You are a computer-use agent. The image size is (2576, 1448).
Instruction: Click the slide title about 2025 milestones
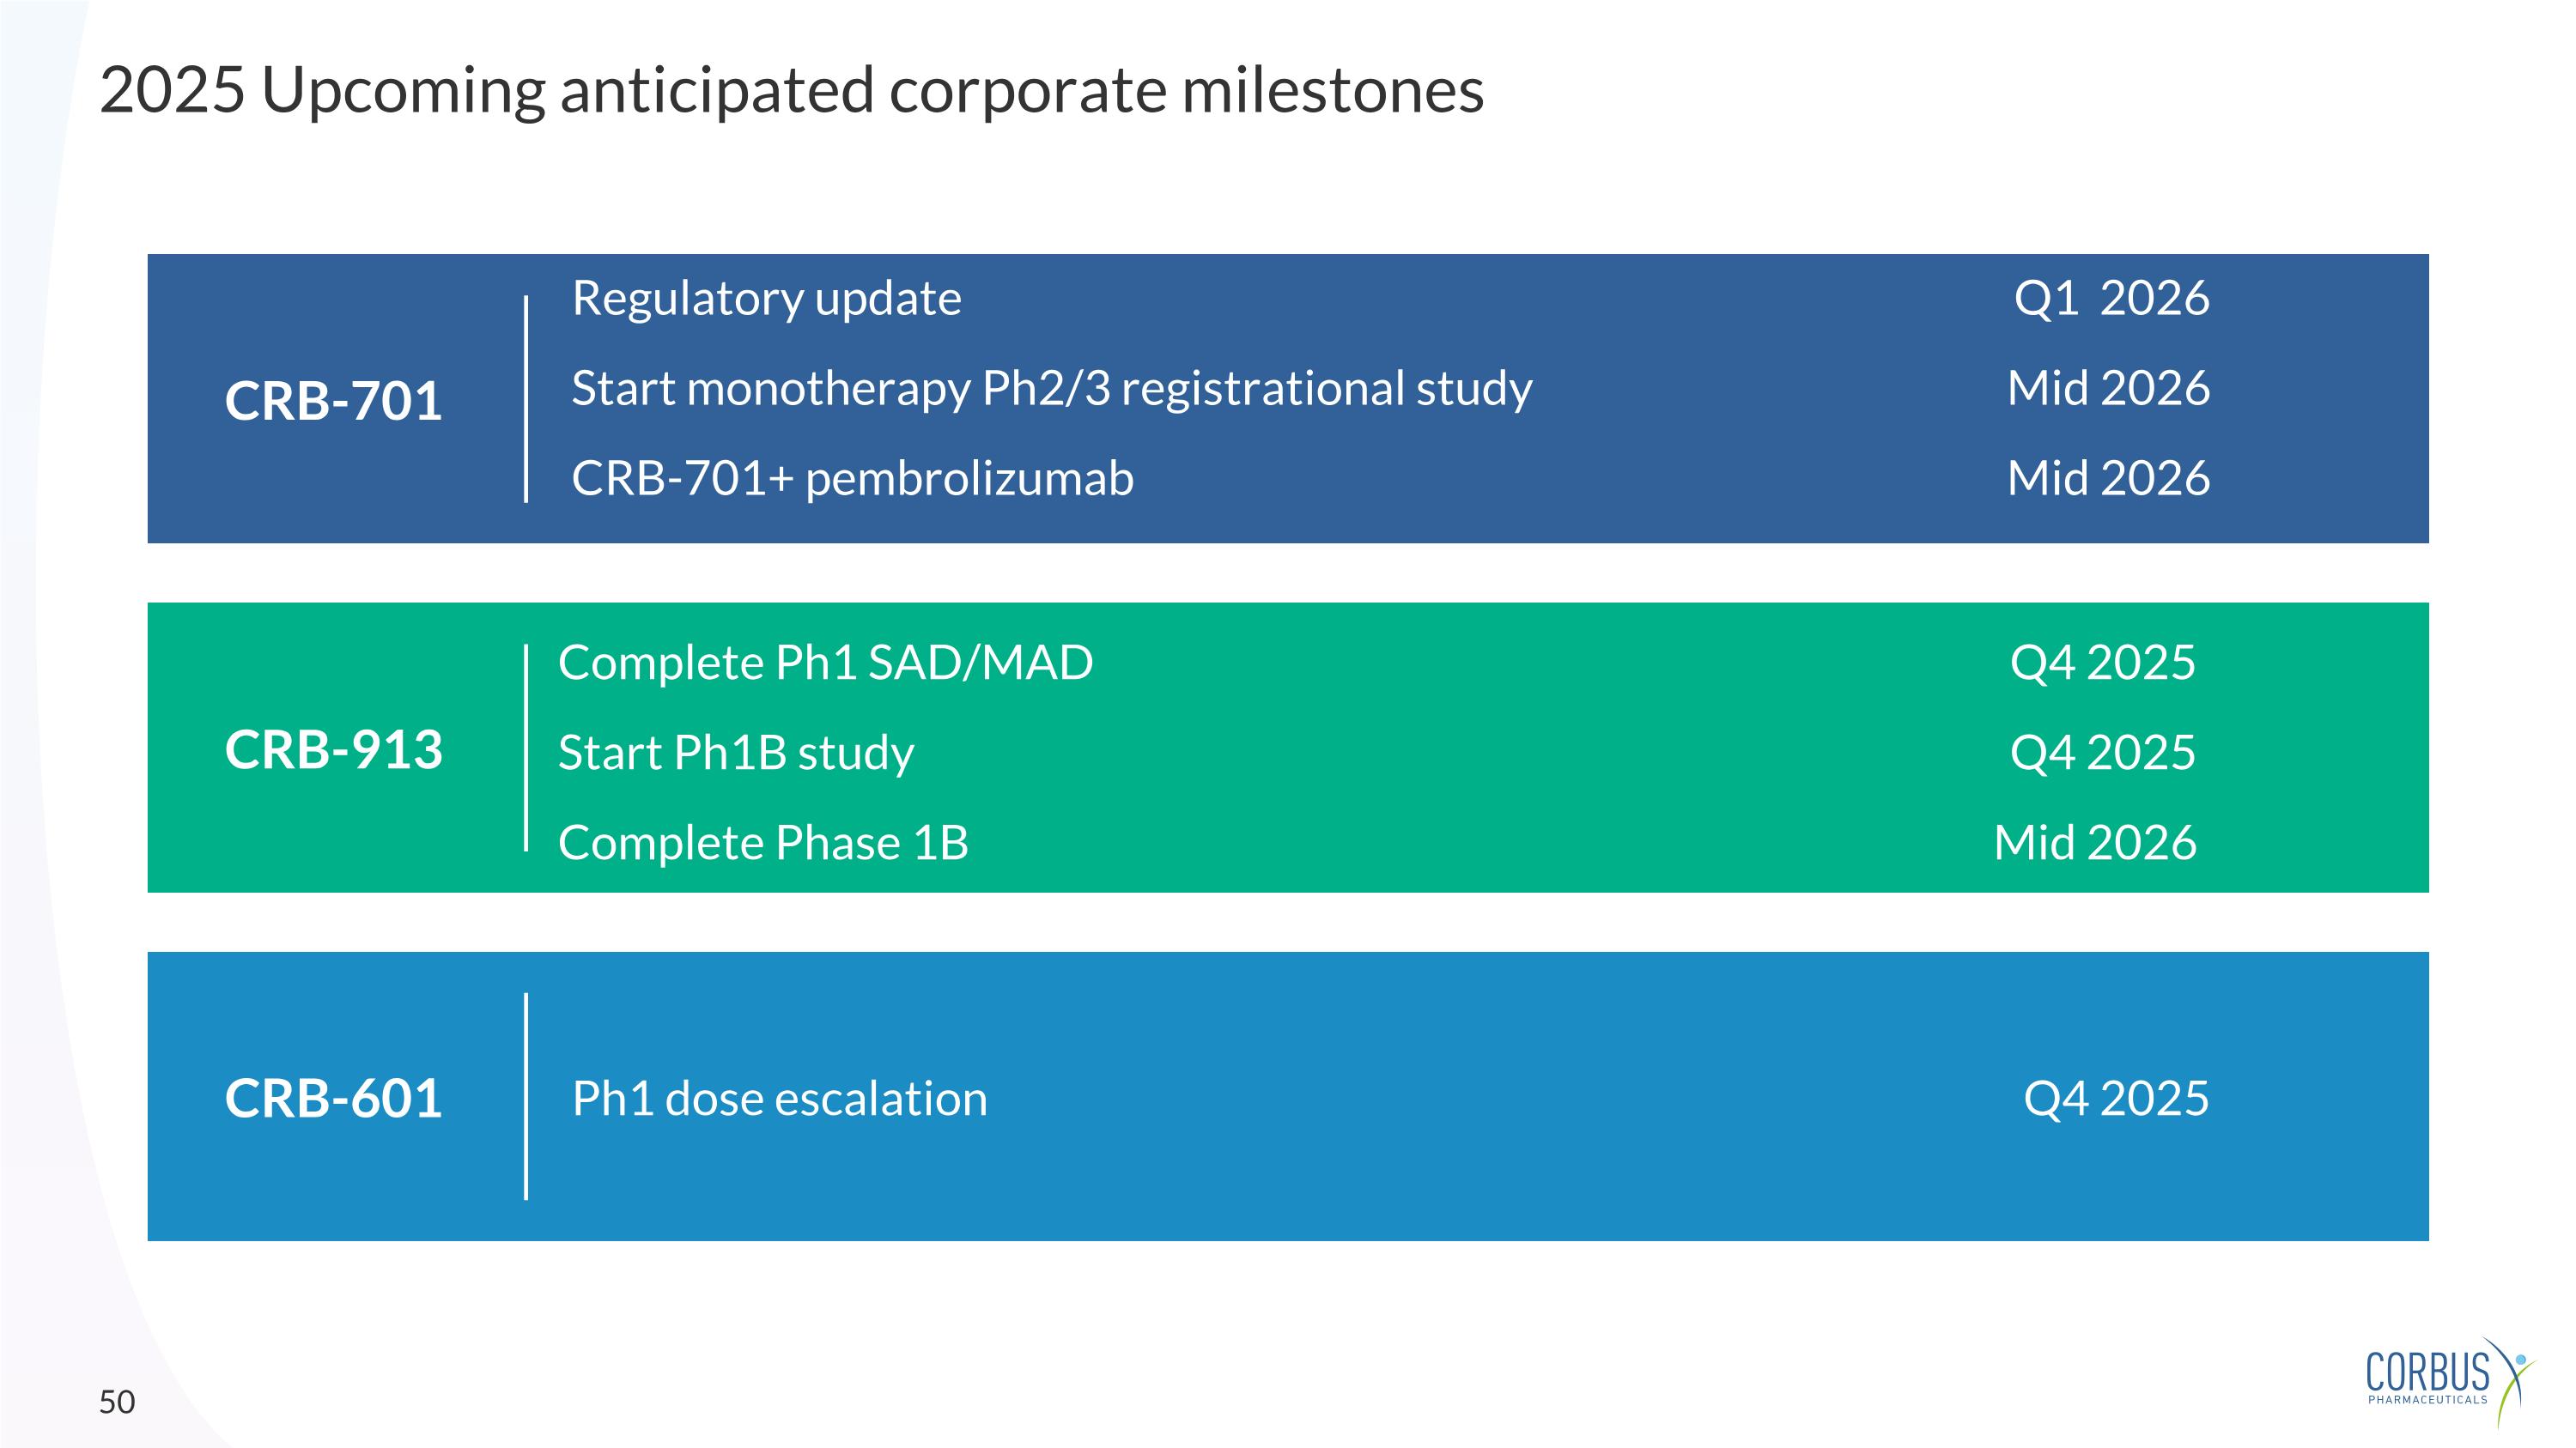click(791, 90)
